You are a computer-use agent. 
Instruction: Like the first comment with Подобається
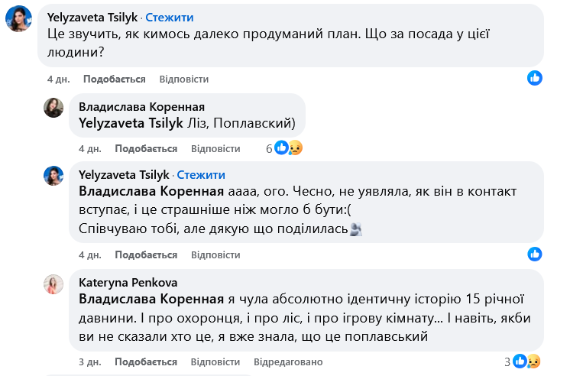pos(114,79)
